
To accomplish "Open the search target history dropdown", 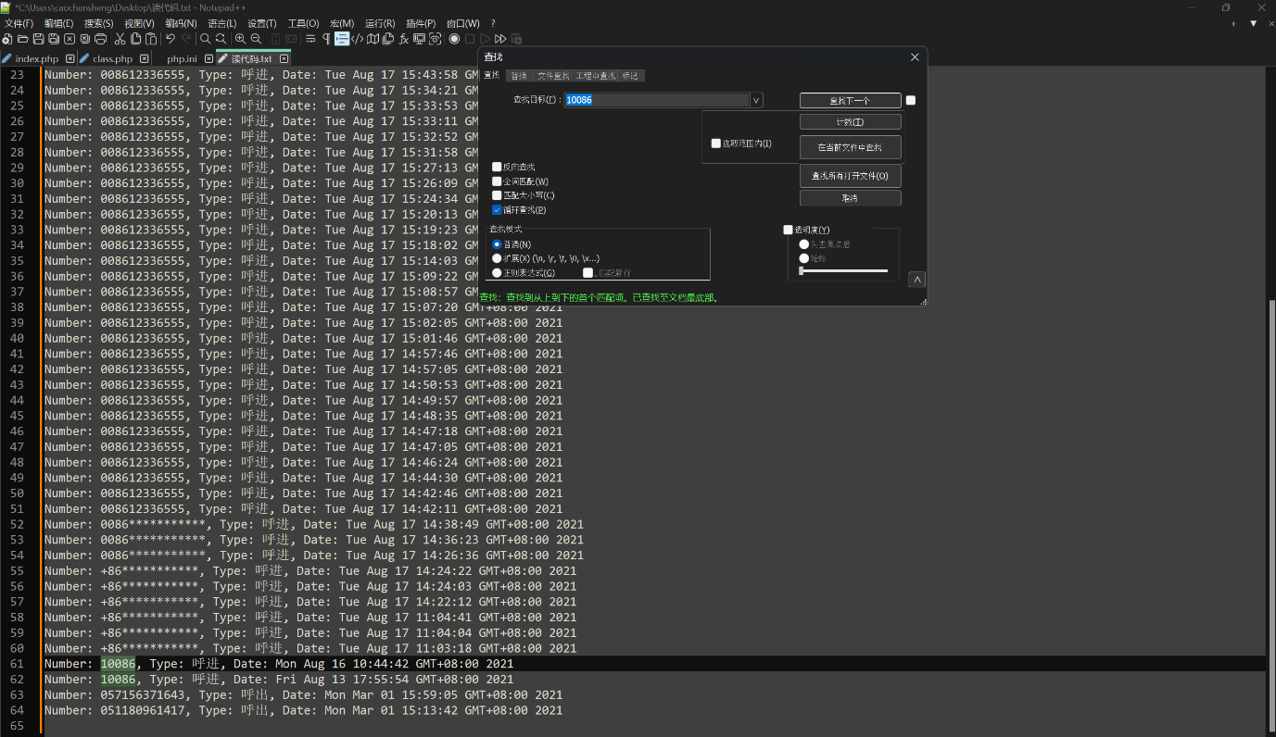I will coord(756,99).
